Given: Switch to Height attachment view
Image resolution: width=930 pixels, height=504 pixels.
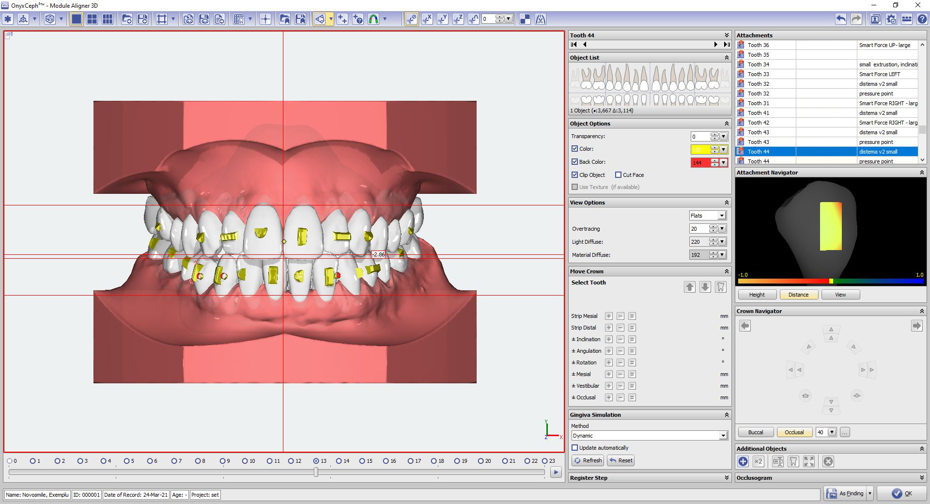Looking at the screenshot, I should (757, 295).
